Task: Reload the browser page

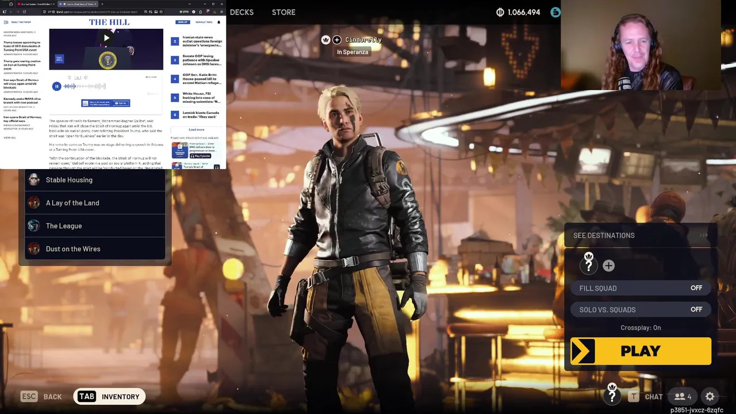Action: (24, 11)
